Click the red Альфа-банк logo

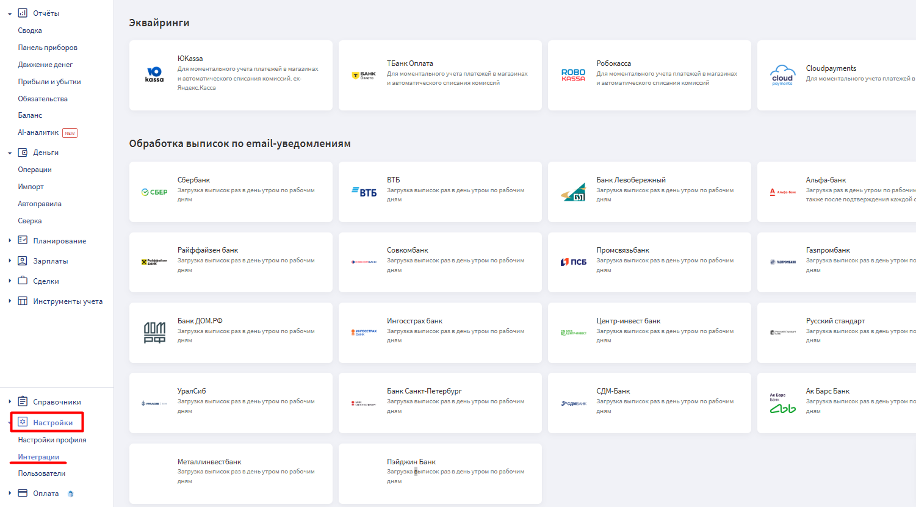tap(782, 192)
